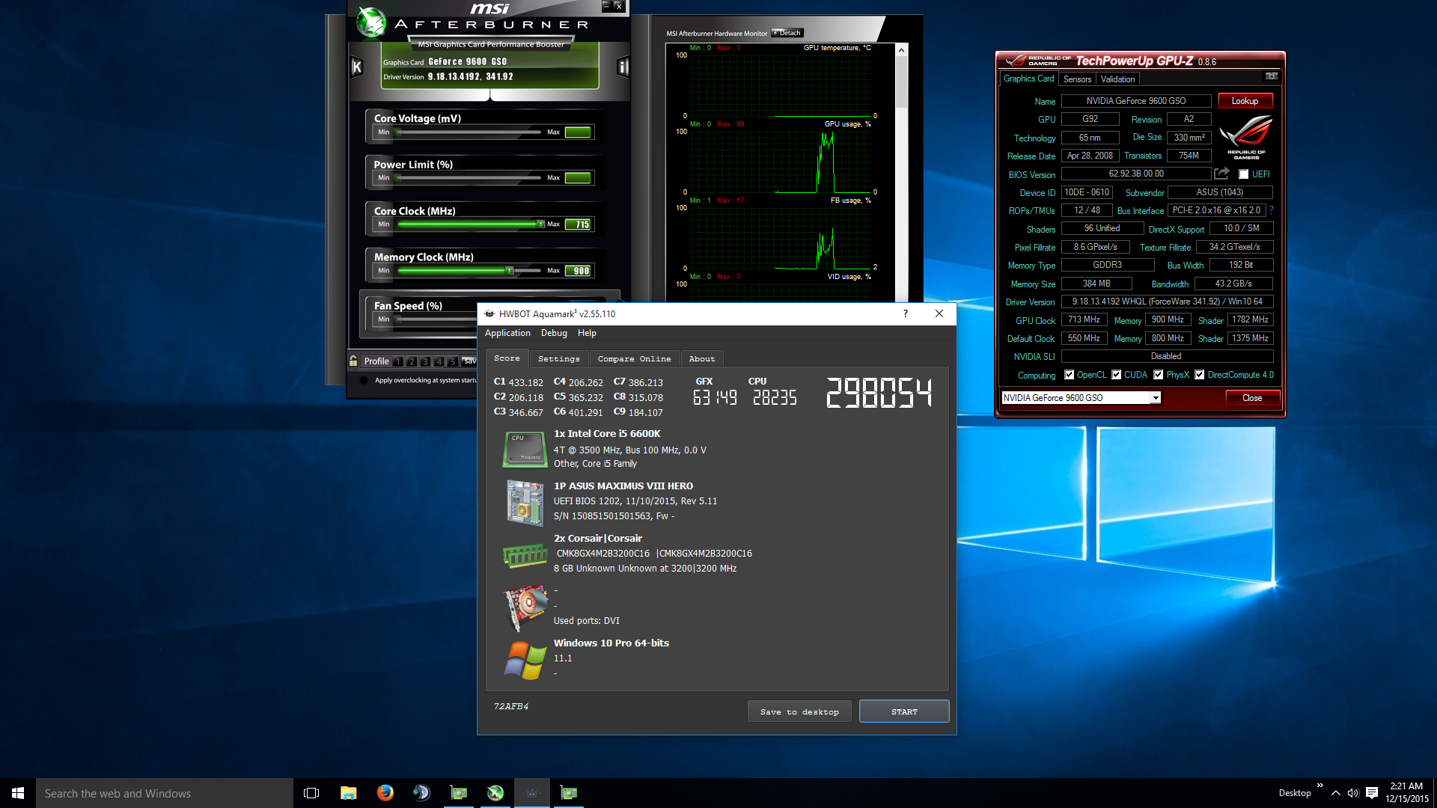
Task: Toggle the Afterburner profile lock icon
Action: point(353,361)
